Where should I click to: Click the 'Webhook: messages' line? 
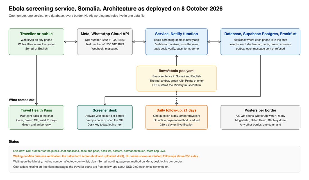click(105, 49)
